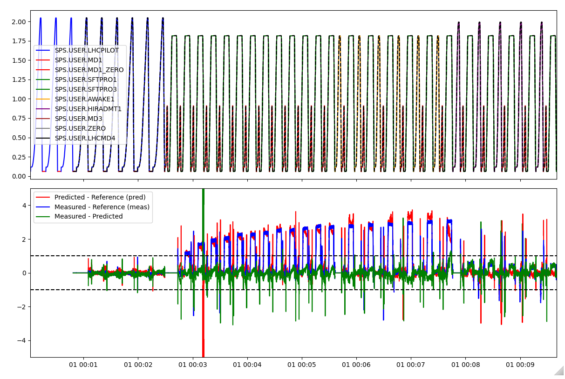Click the 2.00 y-axis tick in the upper plot
This screenshot has height=379, width=565.
pos(18,22)
